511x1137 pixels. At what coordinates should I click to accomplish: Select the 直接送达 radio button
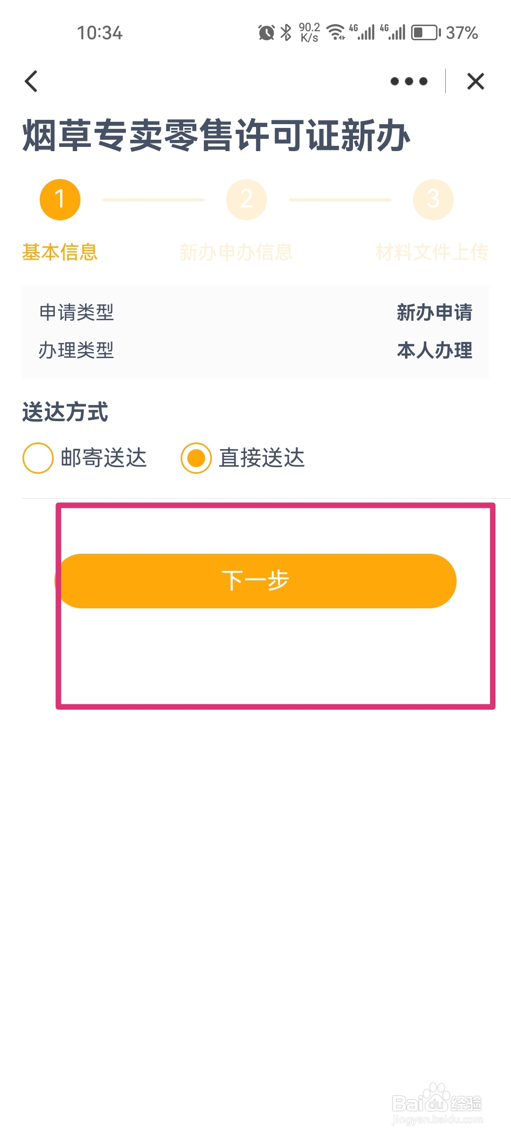196,458
